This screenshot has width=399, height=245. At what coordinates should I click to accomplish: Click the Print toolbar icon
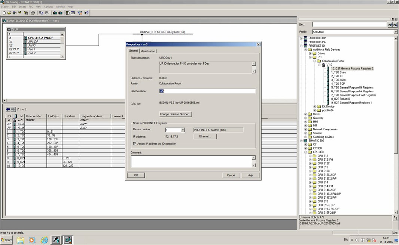pos(33,13)
